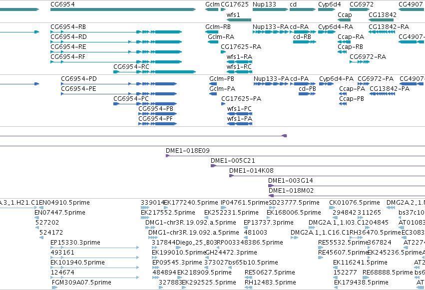Select protein label CG6954-PC
The image size is (425, 290).
pos(131,99)
